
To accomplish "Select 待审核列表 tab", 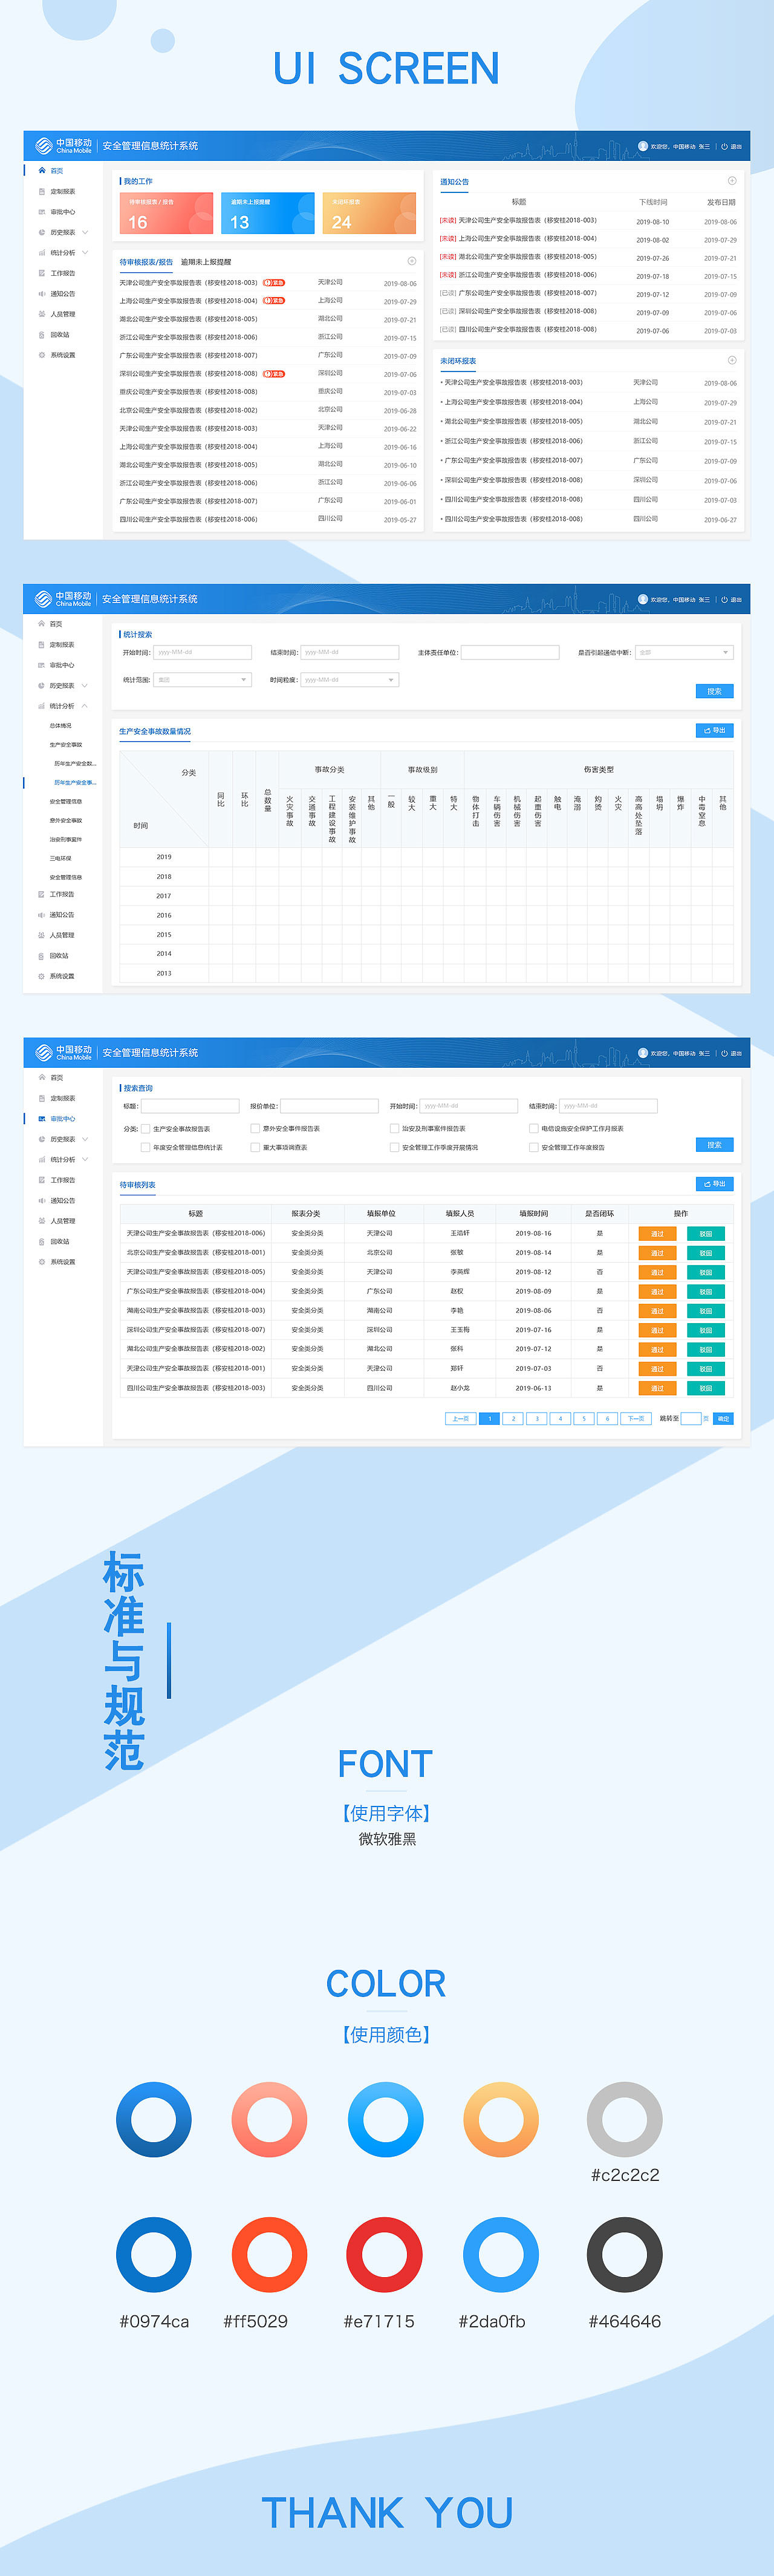I will (138, 1185).
